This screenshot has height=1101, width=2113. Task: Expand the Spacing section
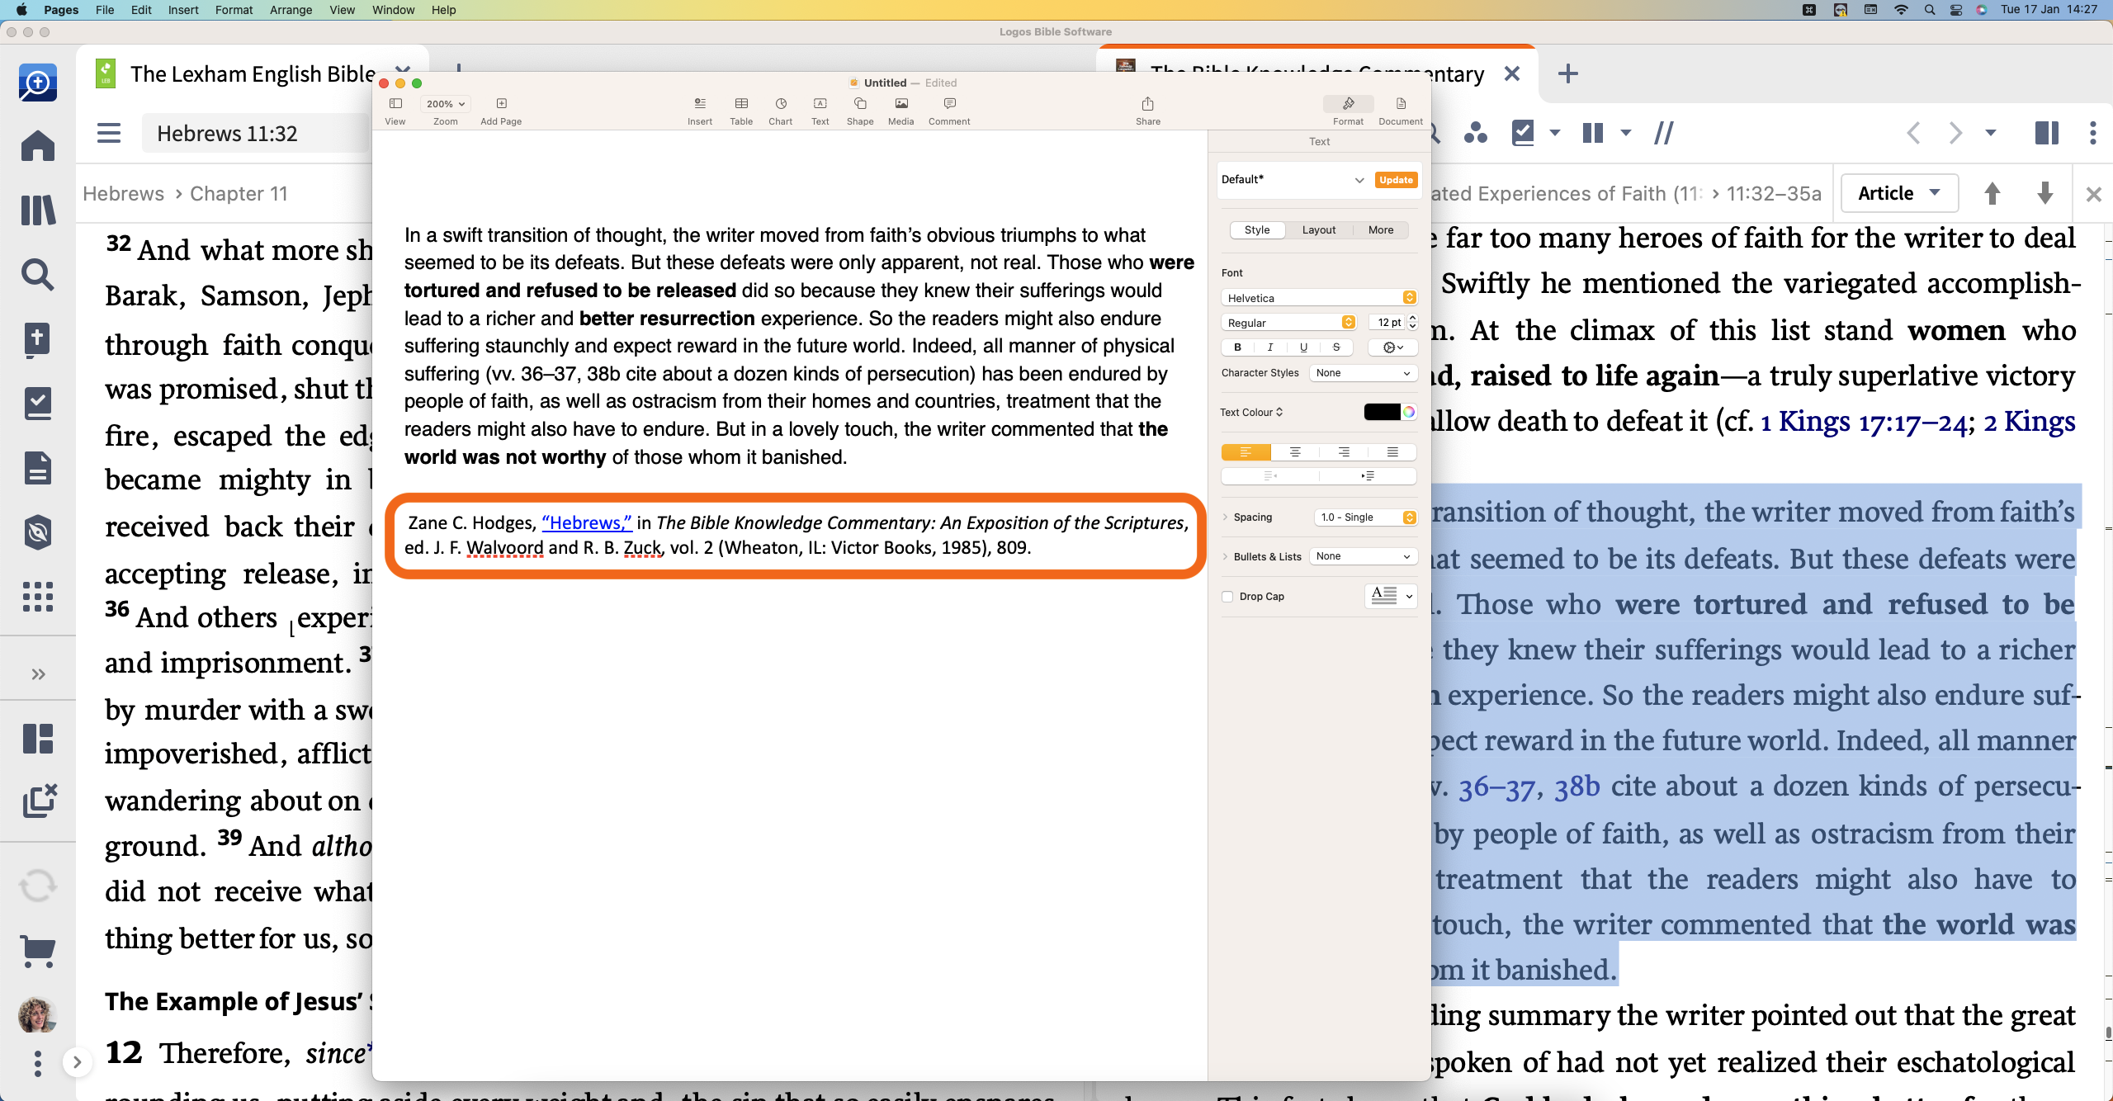[x=1226, y=517]
